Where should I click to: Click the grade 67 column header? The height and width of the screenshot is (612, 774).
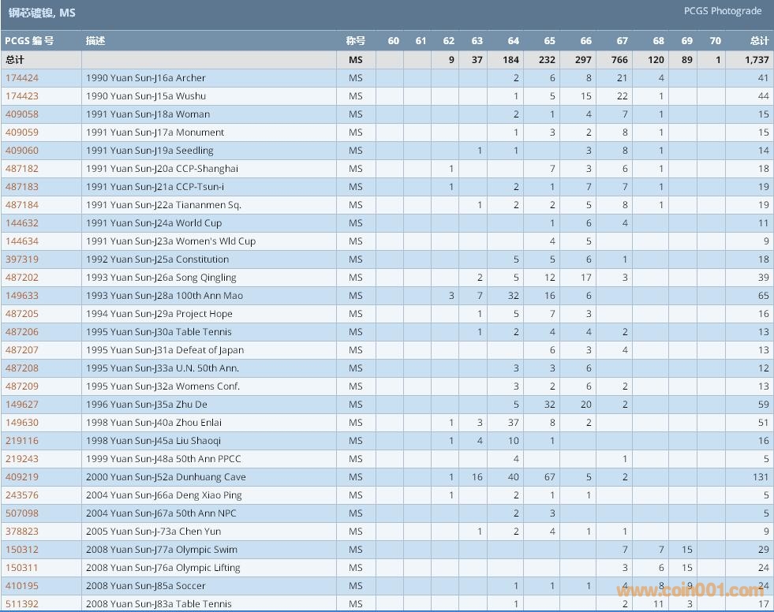(622, 41)
